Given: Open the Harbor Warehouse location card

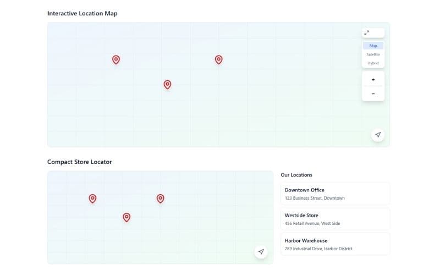Looking at the screenshot, I should (335, 244).
